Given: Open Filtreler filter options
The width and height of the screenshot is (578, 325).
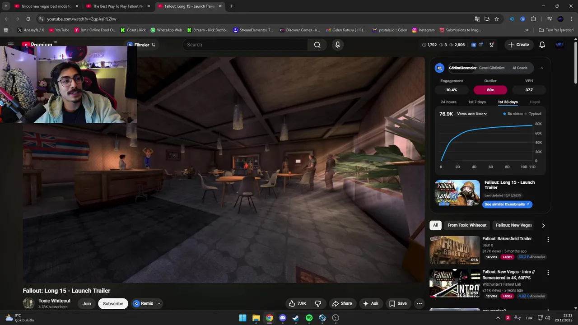Looking at the screenshot, I should (x=141, y=45).
